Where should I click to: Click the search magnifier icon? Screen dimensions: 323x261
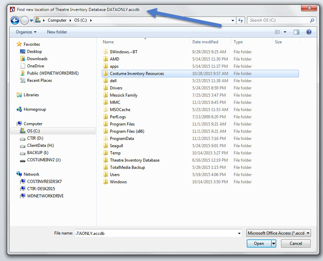312,20
